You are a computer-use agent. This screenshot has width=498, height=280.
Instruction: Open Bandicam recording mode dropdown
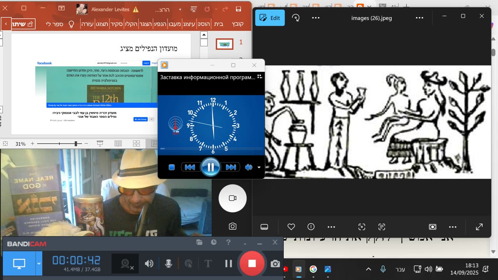pos(39,264)
